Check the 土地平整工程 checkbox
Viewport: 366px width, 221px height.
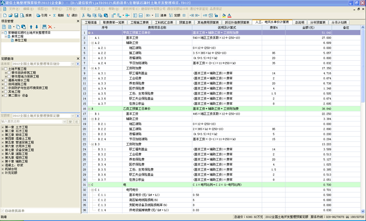click(6, 68)
